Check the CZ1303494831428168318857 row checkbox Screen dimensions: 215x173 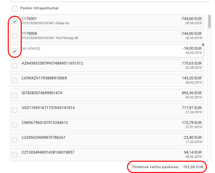(15, 155)
